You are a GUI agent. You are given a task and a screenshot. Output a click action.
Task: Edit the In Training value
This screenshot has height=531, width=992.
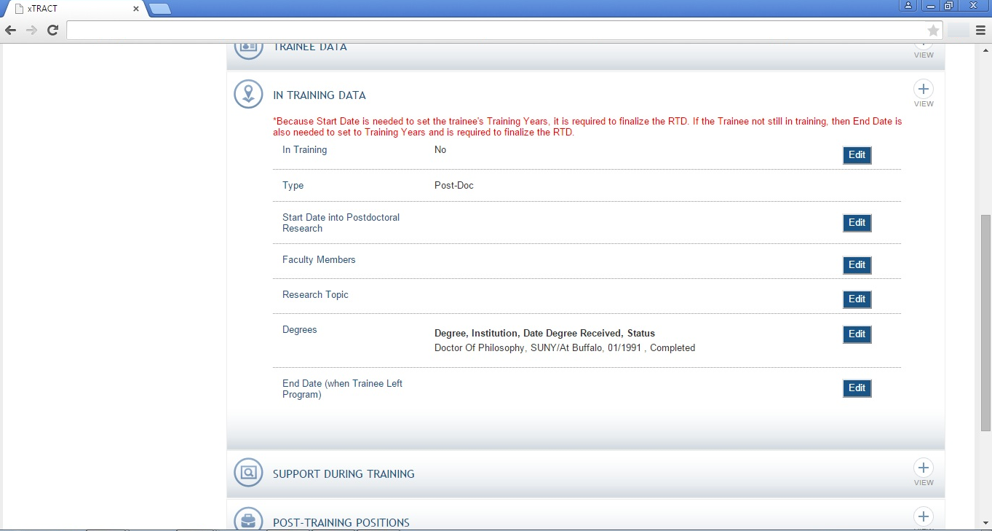[857, 155]
